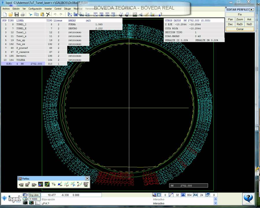Viewport: 260px width, 208px height.
Task: Click the 'dar' profile icon in Perfiles
Action: tap(60, 184)
